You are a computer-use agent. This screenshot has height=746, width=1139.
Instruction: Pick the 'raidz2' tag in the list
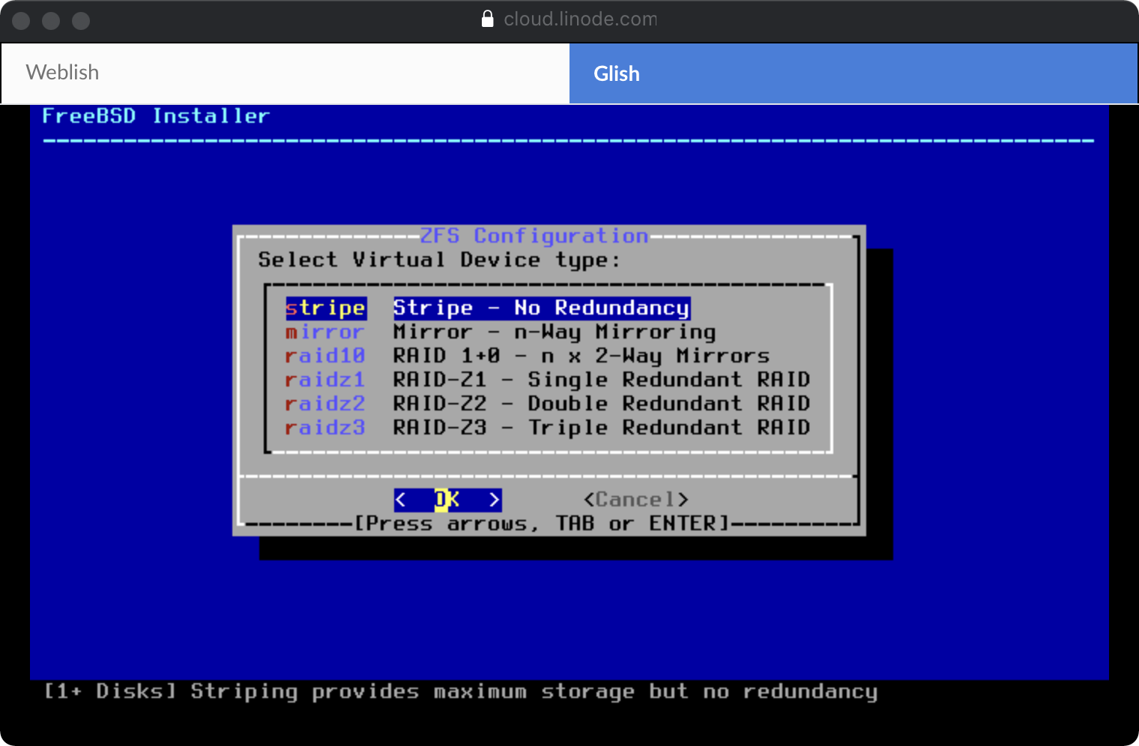click(x=324, y=404)
